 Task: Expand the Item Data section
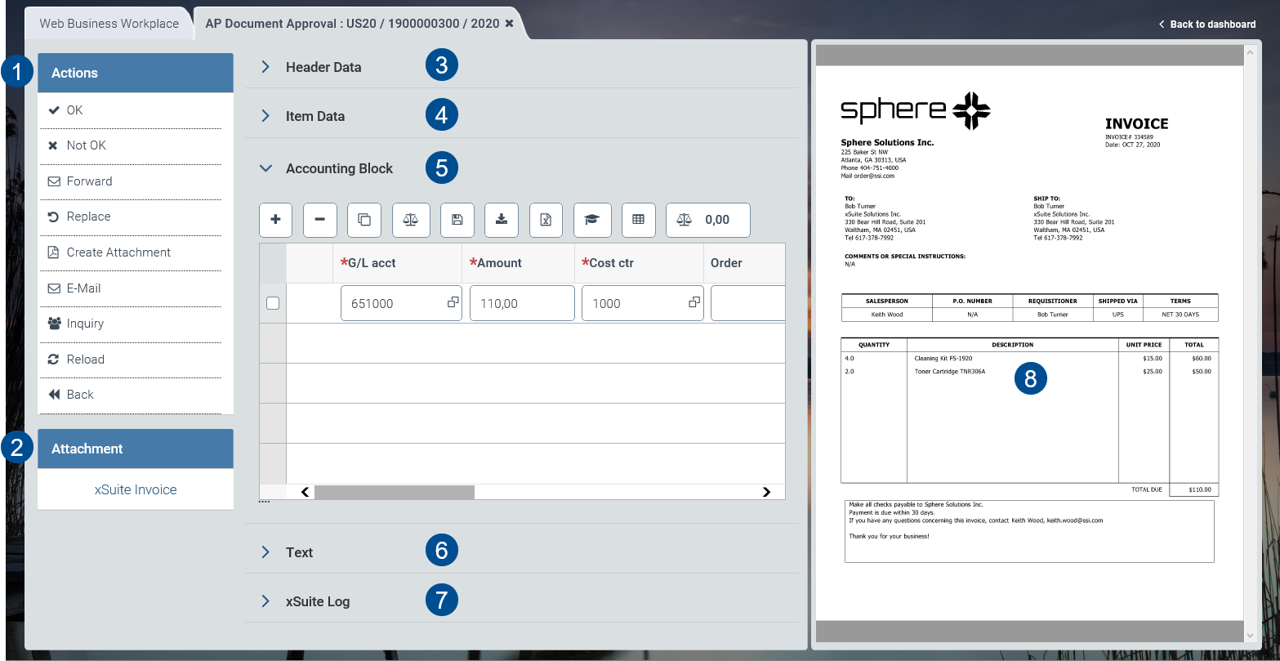pyautogui.click(x=265, y=115)
